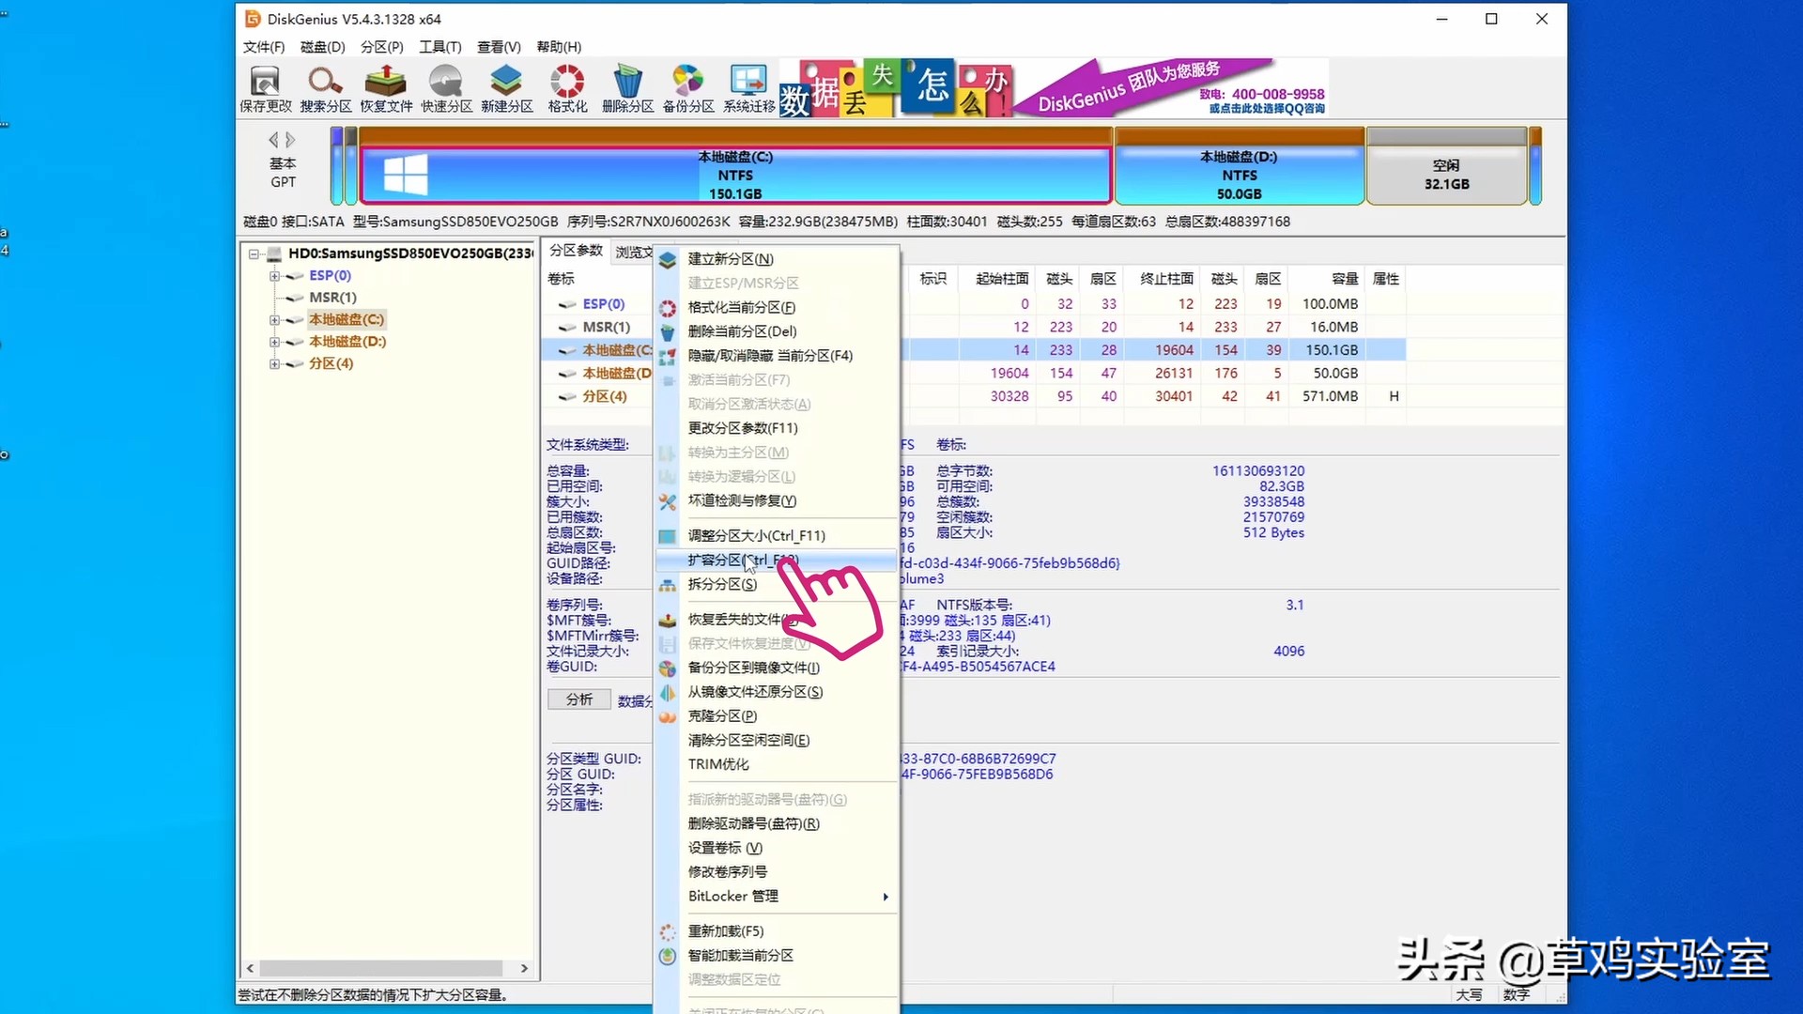Click the 分析 button
This screenshot has width=1803, height=1014.
point(578,699)
